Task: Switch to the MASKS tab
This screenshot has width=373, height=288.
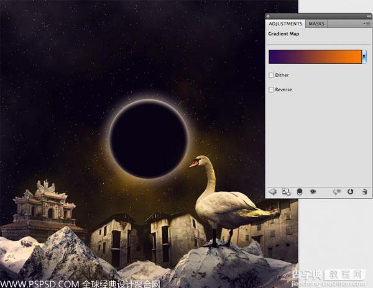Action: (x=316, y=24)
